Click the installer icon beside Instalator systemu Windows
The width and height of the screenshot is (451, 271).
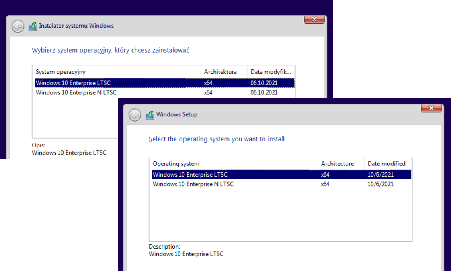tap(33, 26)
